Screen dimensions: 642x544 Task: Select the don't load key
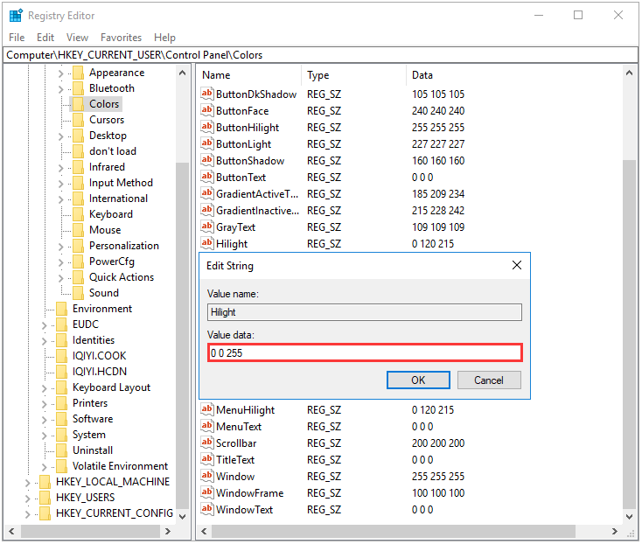point(113,151)
